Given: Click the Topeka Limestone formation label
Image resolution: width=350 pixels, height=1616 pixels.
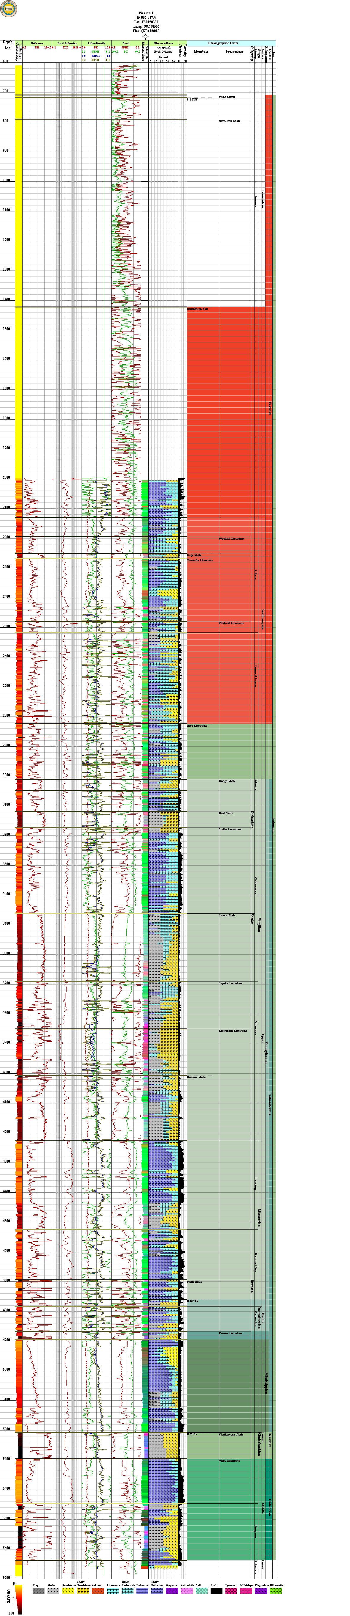Looking at the screenshot, I should point(230,983).
